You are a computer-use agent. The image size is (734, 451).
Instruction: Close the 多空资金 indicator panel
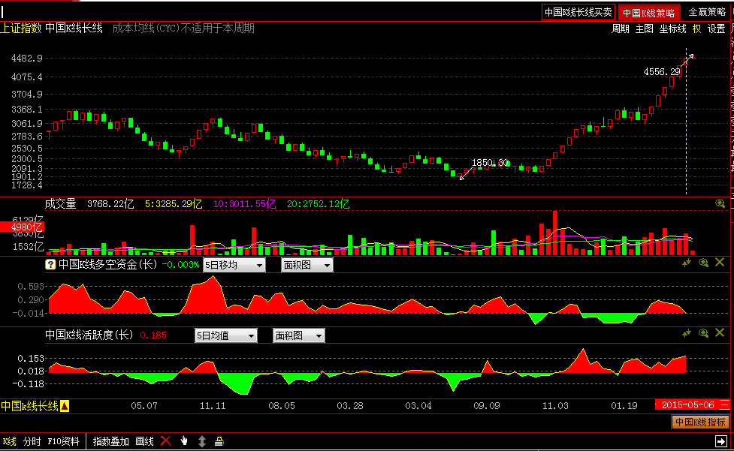pos(720,263)
